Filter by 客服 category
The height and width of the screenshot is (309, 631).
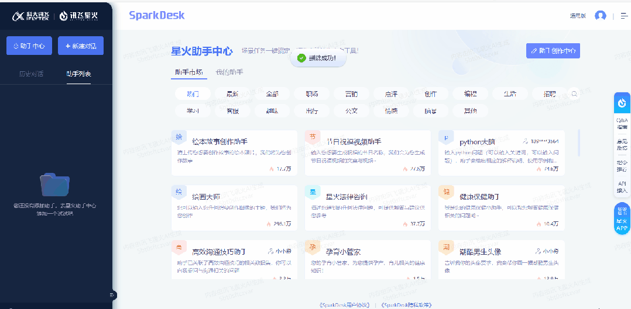[x=232, y=111]
